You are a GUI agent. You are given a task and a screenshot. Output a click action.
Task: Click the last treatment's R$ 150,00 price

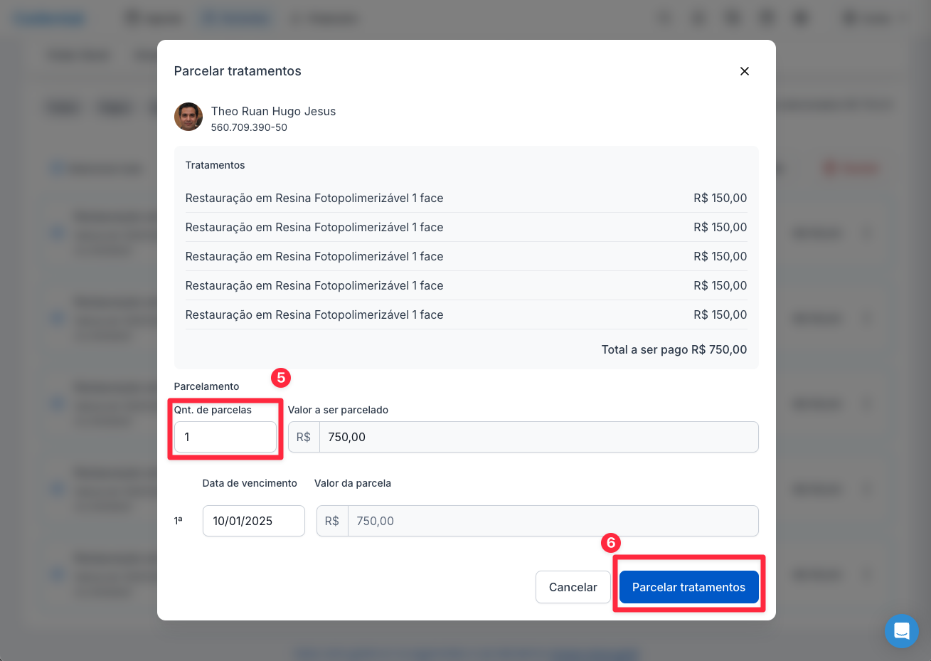pyautogui.click(x=720, y=314)
